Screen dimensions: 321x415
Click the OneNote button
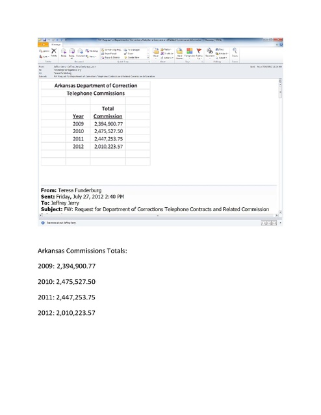click(167, 53)
